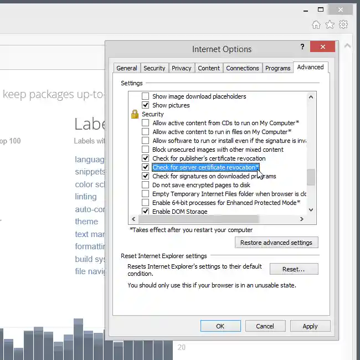360x360 pixels.
Task: Open the text manipulation label link
Action: 90,234
